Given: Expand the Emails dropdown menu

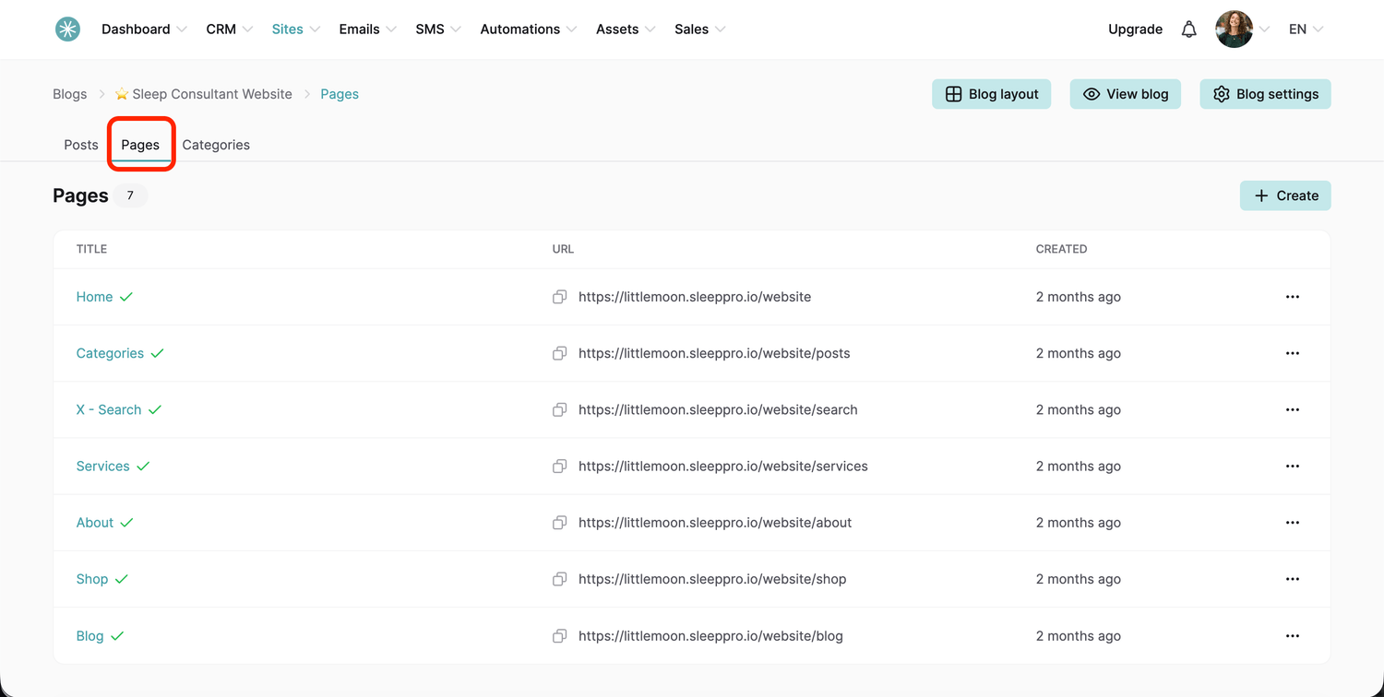Looking at the screenshot, I should coord(368,30).
